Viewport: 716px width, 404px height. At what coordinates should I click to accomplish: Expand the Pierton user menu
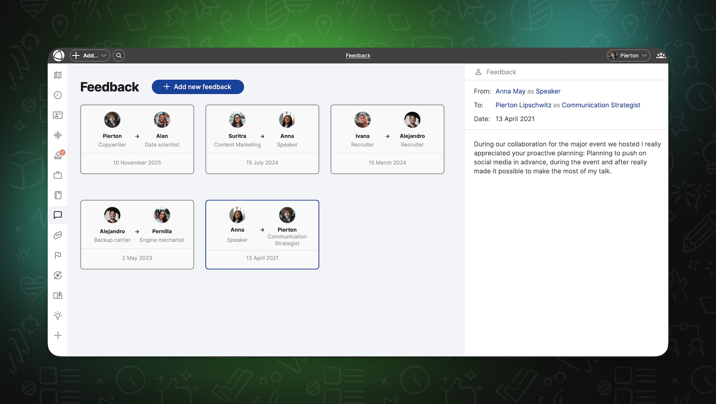(x=628, y=55)
